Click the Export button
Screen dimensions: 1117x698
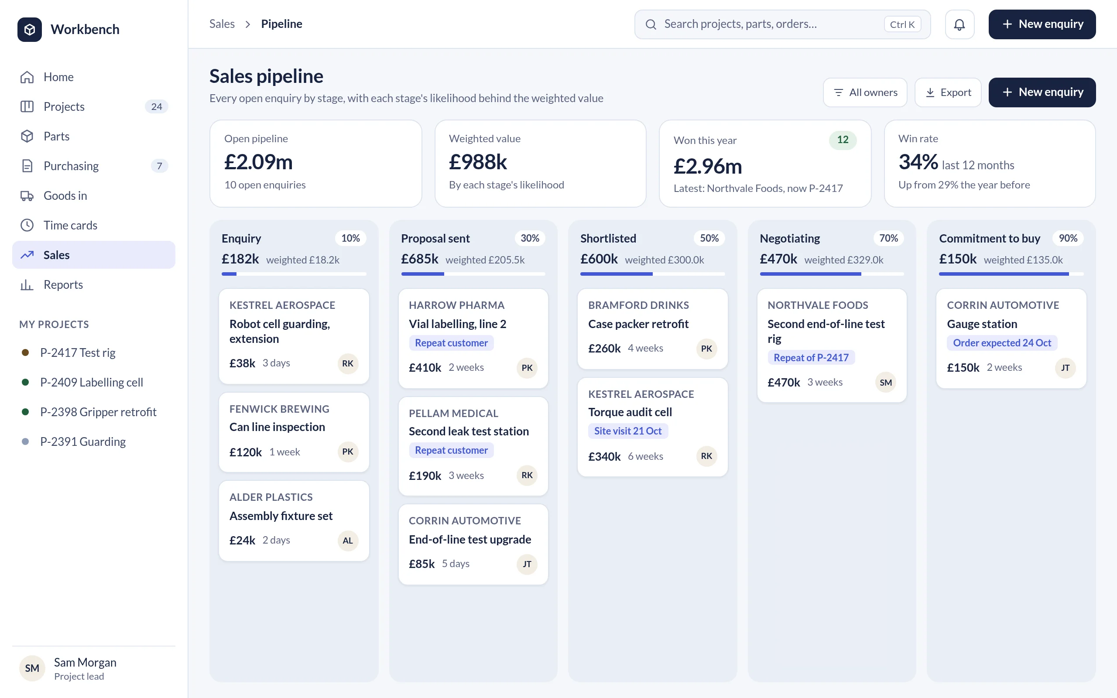click(x=948, y=92)
